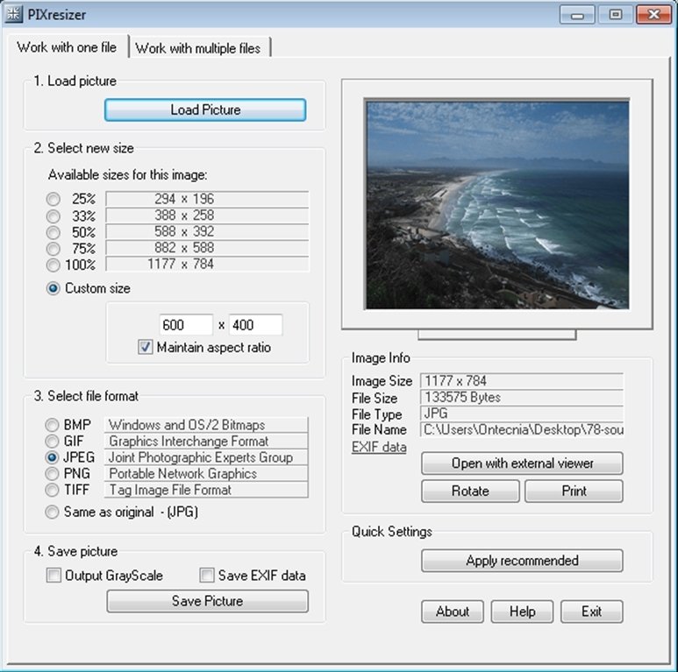Image resolution: width=678 pixels, height=672 pixels.
Task: Click Apply recommended quick settings button
Action: (523, 561)
